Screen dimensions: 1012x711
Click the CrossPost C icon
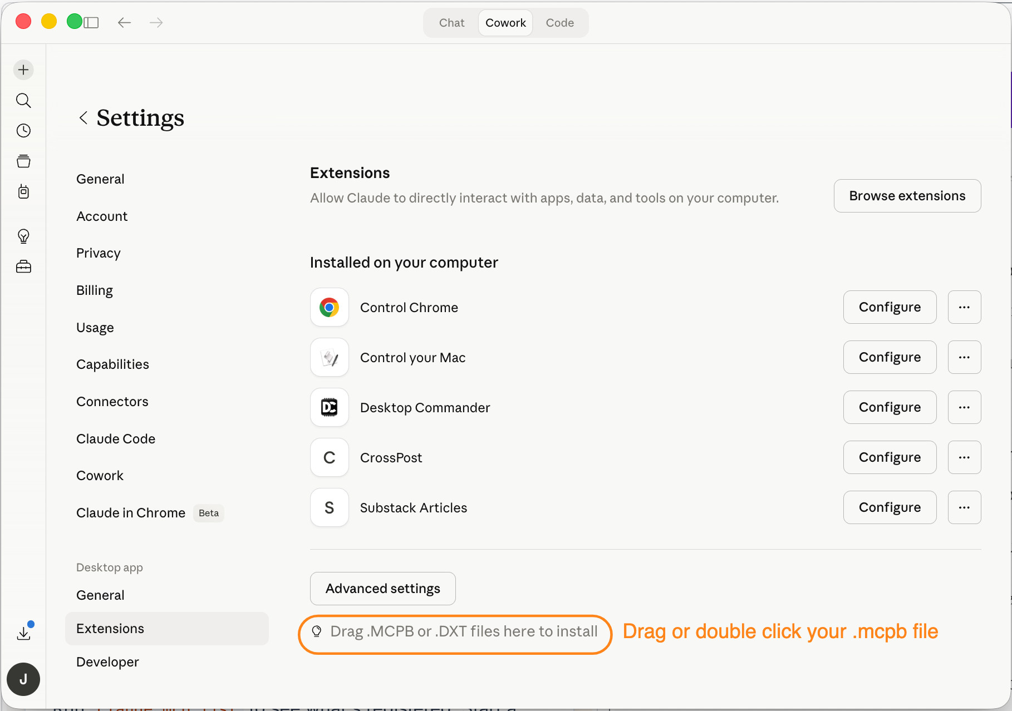tap(330, 457)
